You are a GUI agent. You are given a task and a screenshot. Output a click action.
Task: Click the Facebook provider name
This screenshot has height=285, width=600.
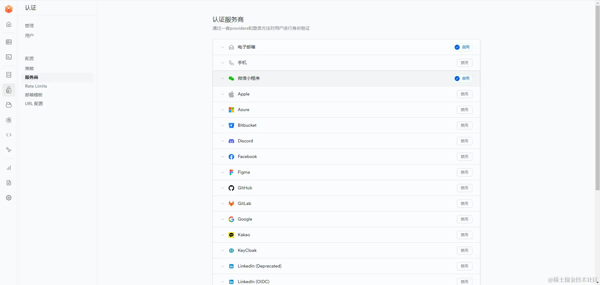247,156
